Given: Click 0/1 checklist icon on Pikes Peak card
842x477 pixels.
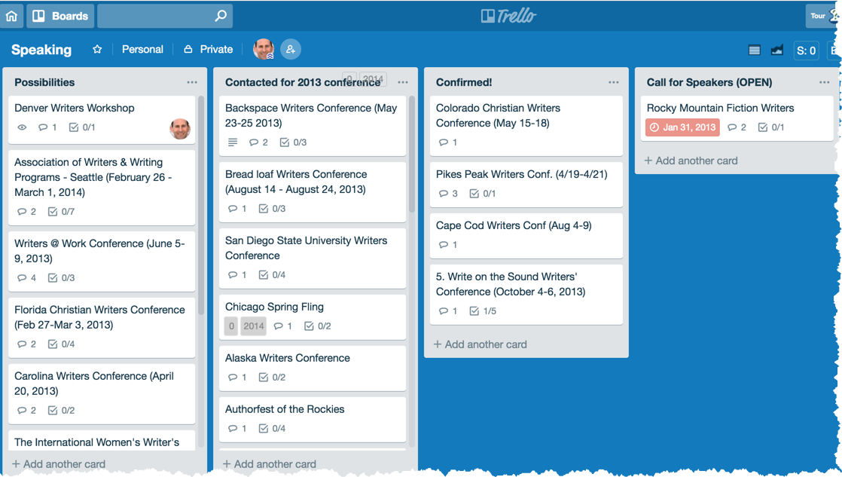Looking at the screenshot, I should [474, 194].
